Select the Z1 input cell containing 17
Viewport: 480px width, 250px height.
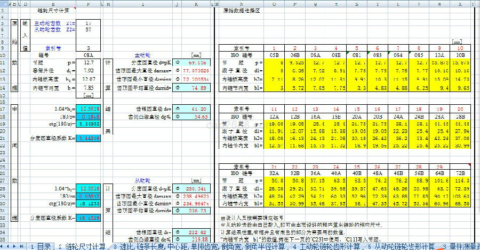point(88,24)
